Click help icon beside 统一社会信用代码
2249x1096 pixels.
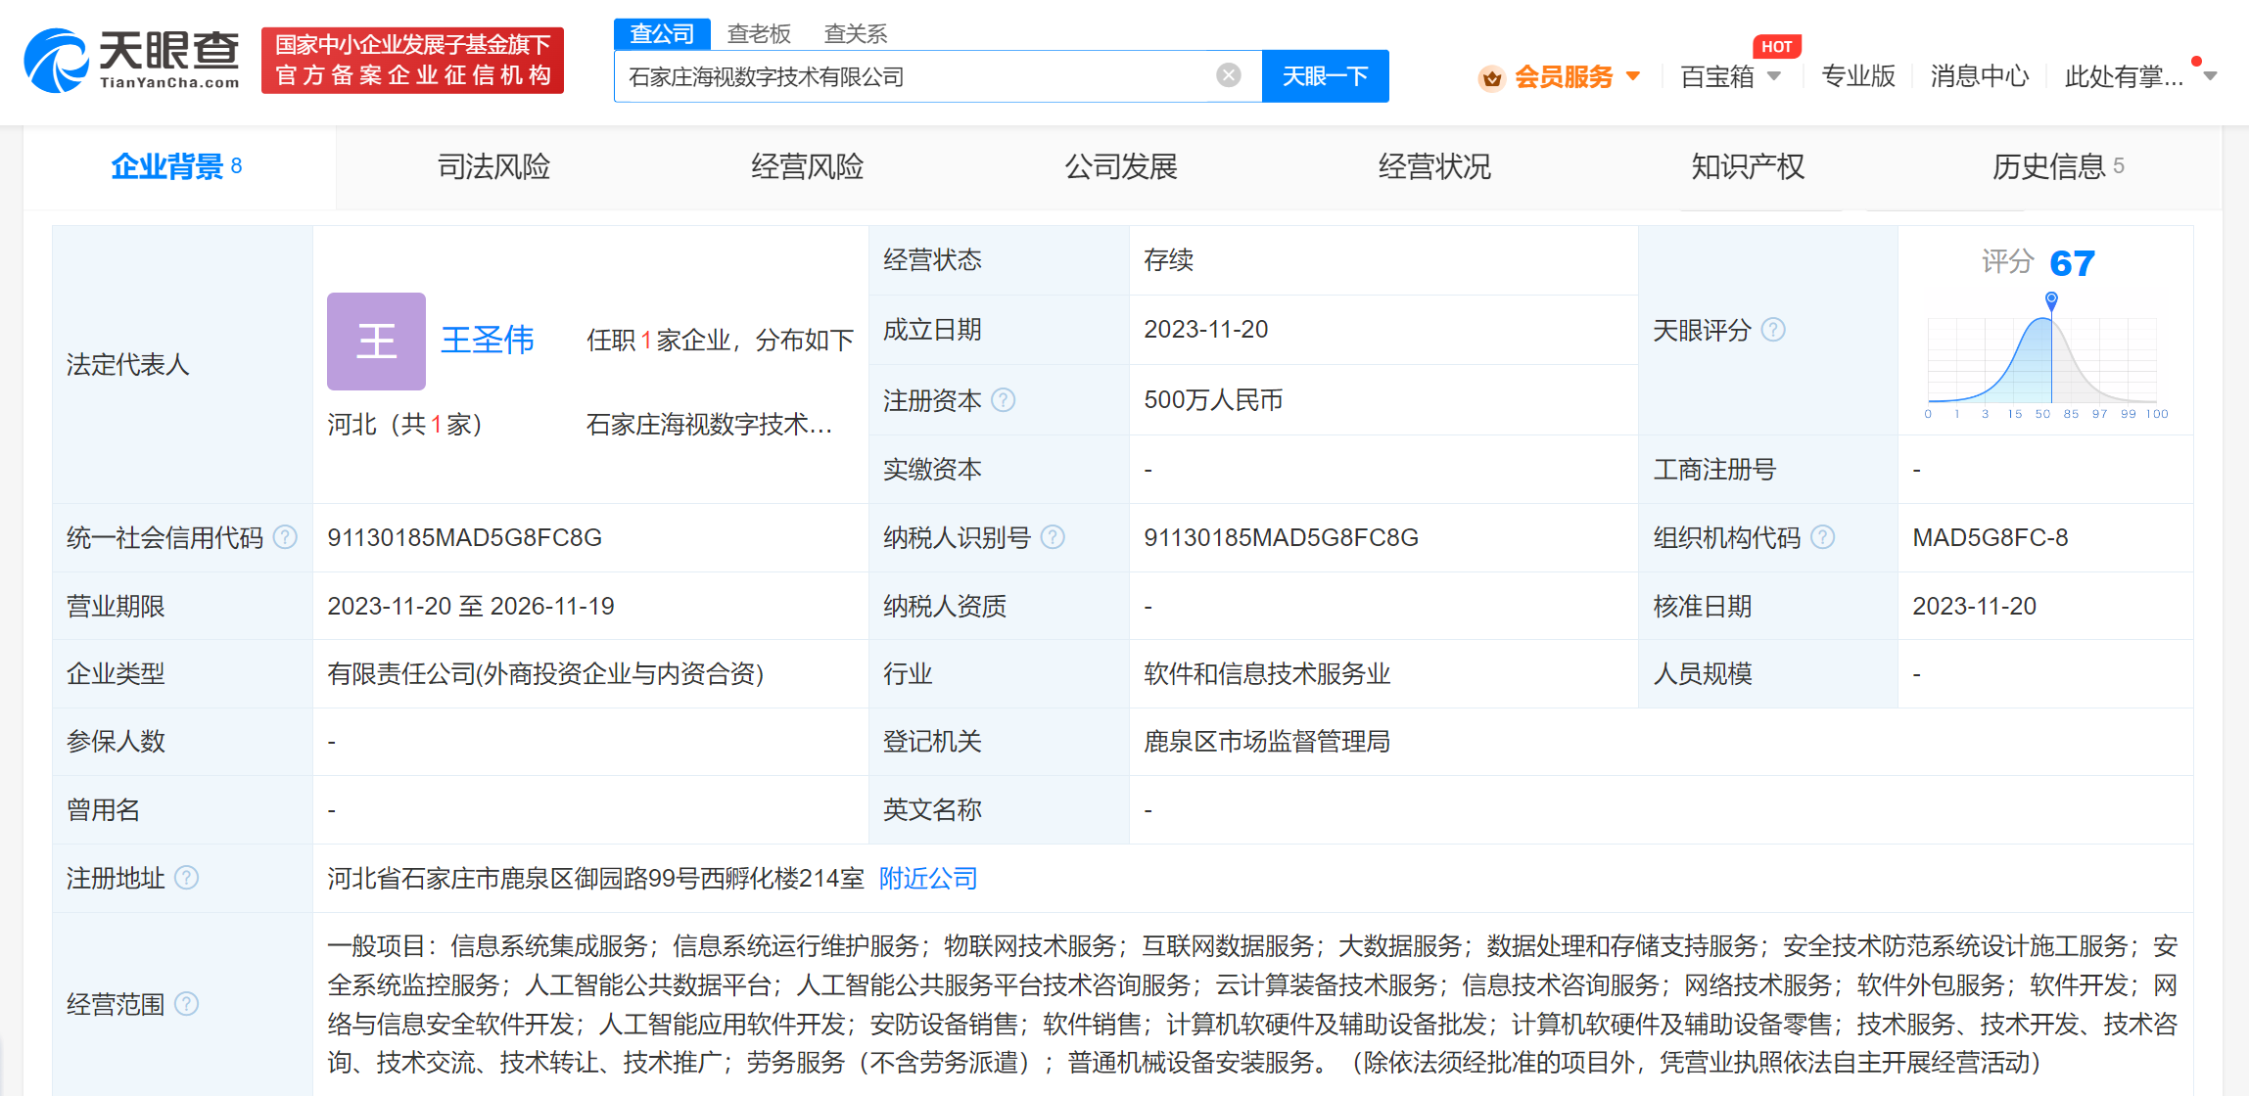click(285, 537)
